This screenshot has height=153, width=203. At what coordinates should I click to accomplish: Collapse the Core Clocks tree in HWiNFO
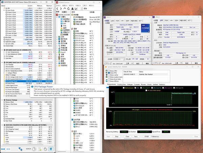[4, 11]
